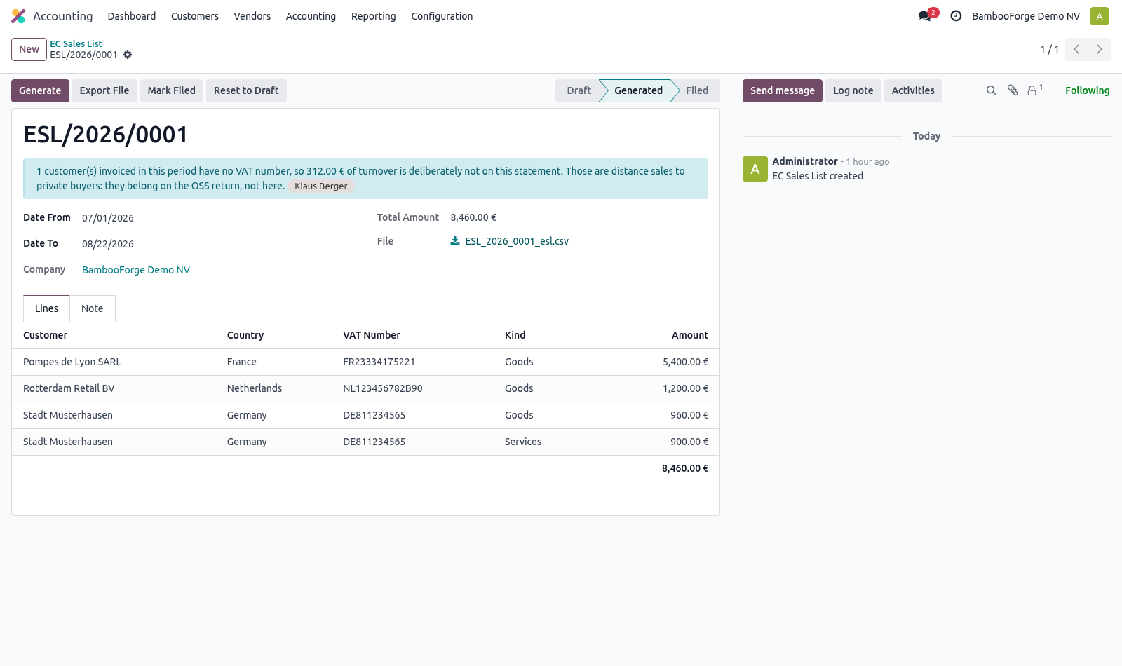Open the user avatar menu
1122x666 pixels.
point(1100,16)
